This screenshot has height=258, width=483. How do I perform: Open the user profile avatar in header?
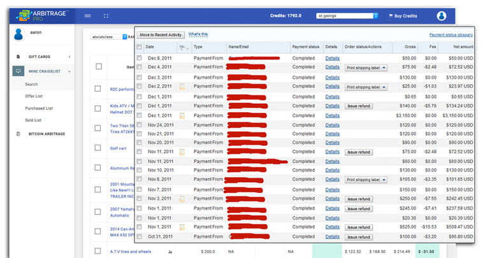[x=442, y=16]
